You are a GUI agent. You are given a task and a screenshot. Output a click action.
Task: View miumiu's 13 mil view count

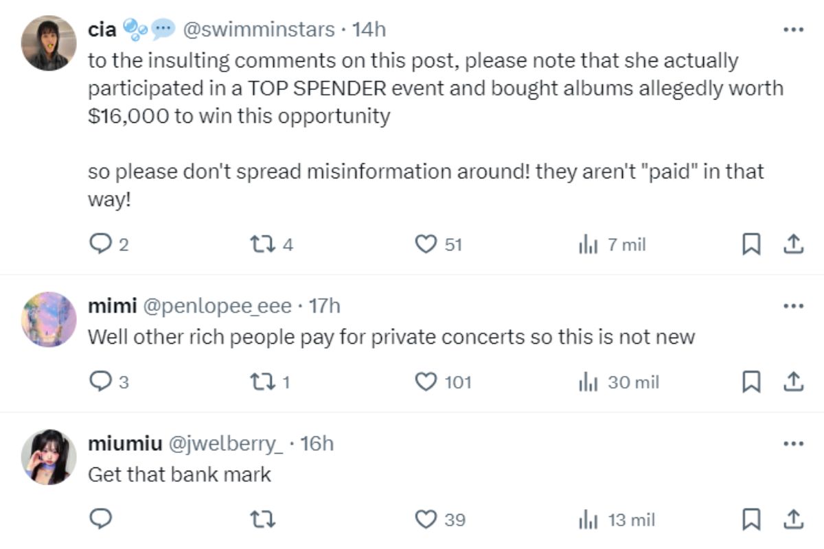tap(618, 519)
